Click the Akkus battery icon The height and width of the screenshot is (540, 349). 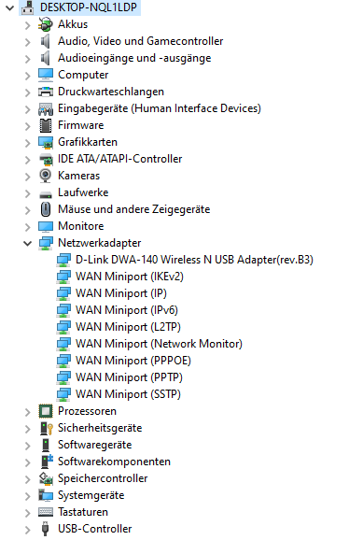pos(46,24)
